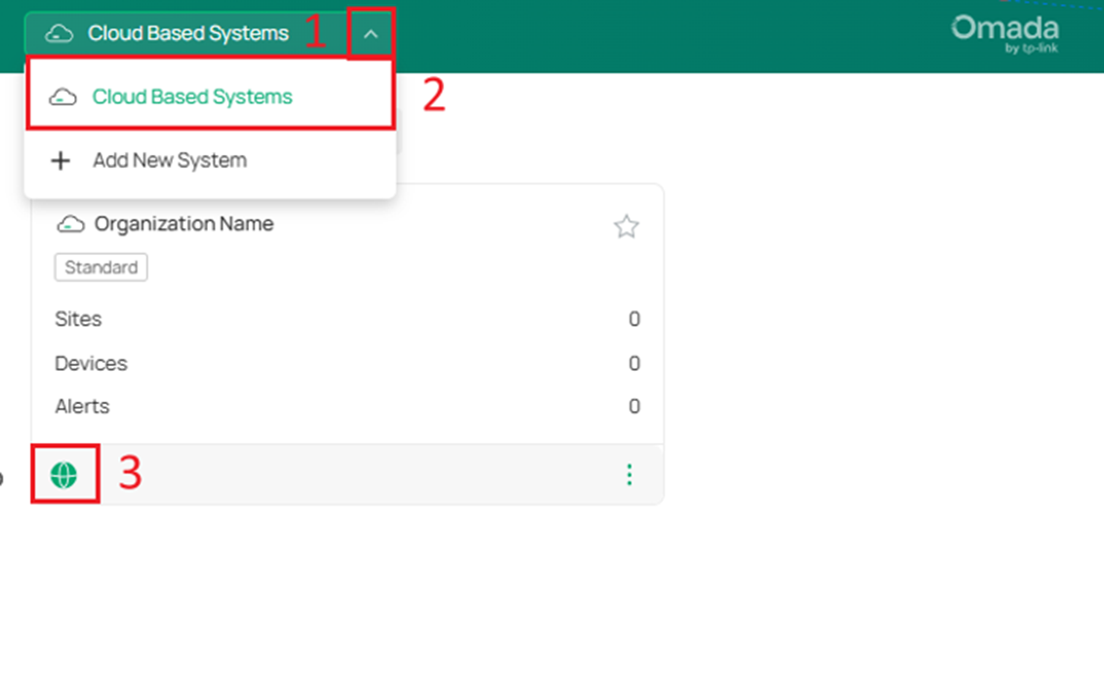The width and height of the screenshot is (1104, 684).
Task: Click the Standard tag badge
Action: point(102,267)
